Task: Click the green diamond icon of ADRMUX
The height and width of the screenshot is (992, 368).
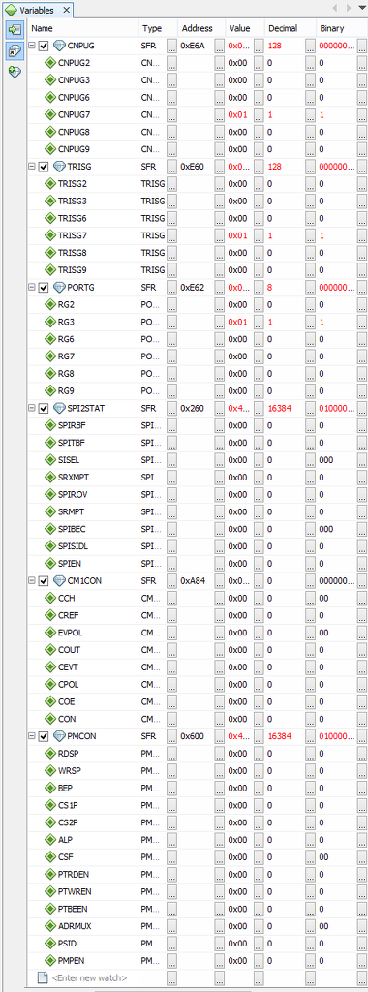Action: (x=50, y=925)
